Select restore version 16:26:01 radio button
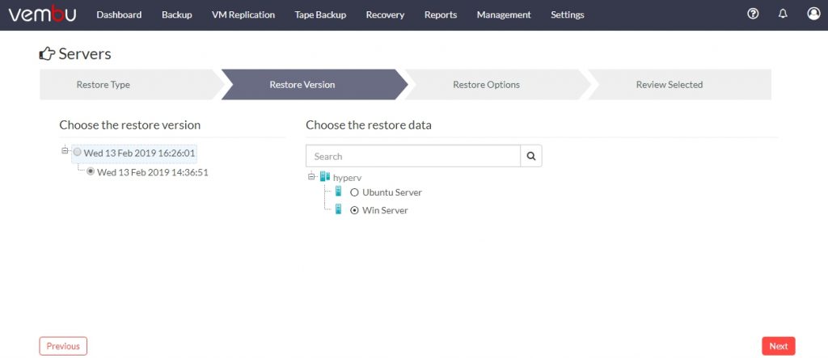The width and height of the screenshot is (828, 358). pos(78,152)
